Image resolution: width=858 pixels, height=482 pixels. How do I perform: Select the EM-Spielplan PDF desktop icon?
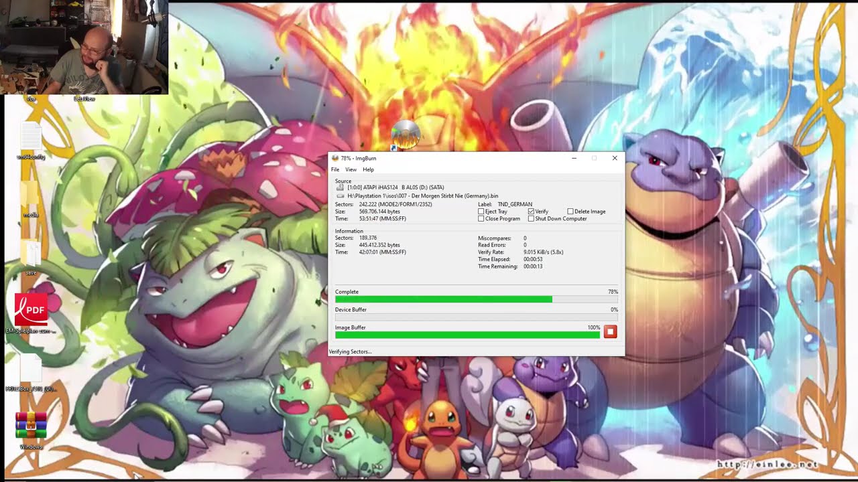click(x=31, y=313)
